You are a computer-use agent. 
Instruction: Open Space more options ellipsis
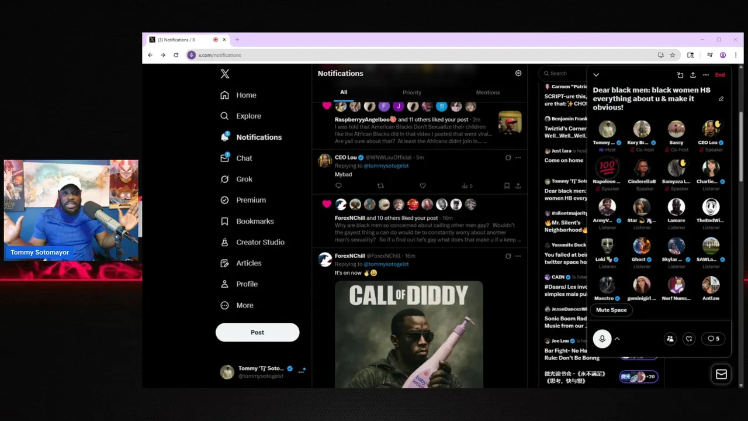point(706,75)
